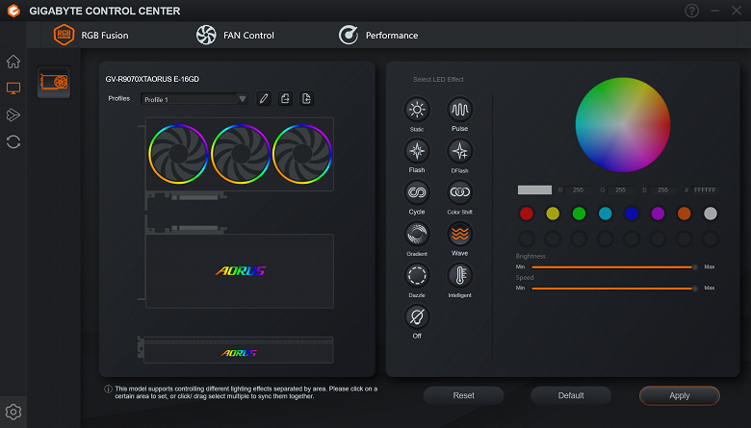
Task: Select the white color swatch
Action: [x=711, y=214]
